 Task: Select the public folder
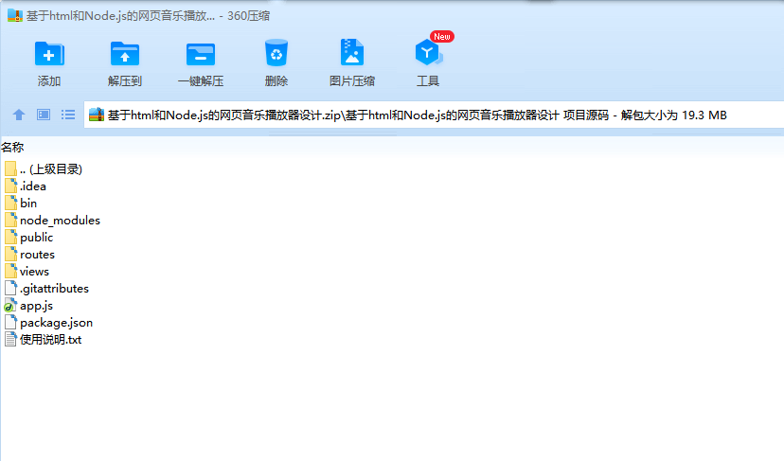coord(29,237)
